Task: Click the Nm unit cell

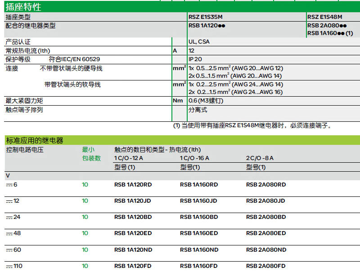Action: coord(178,101)
